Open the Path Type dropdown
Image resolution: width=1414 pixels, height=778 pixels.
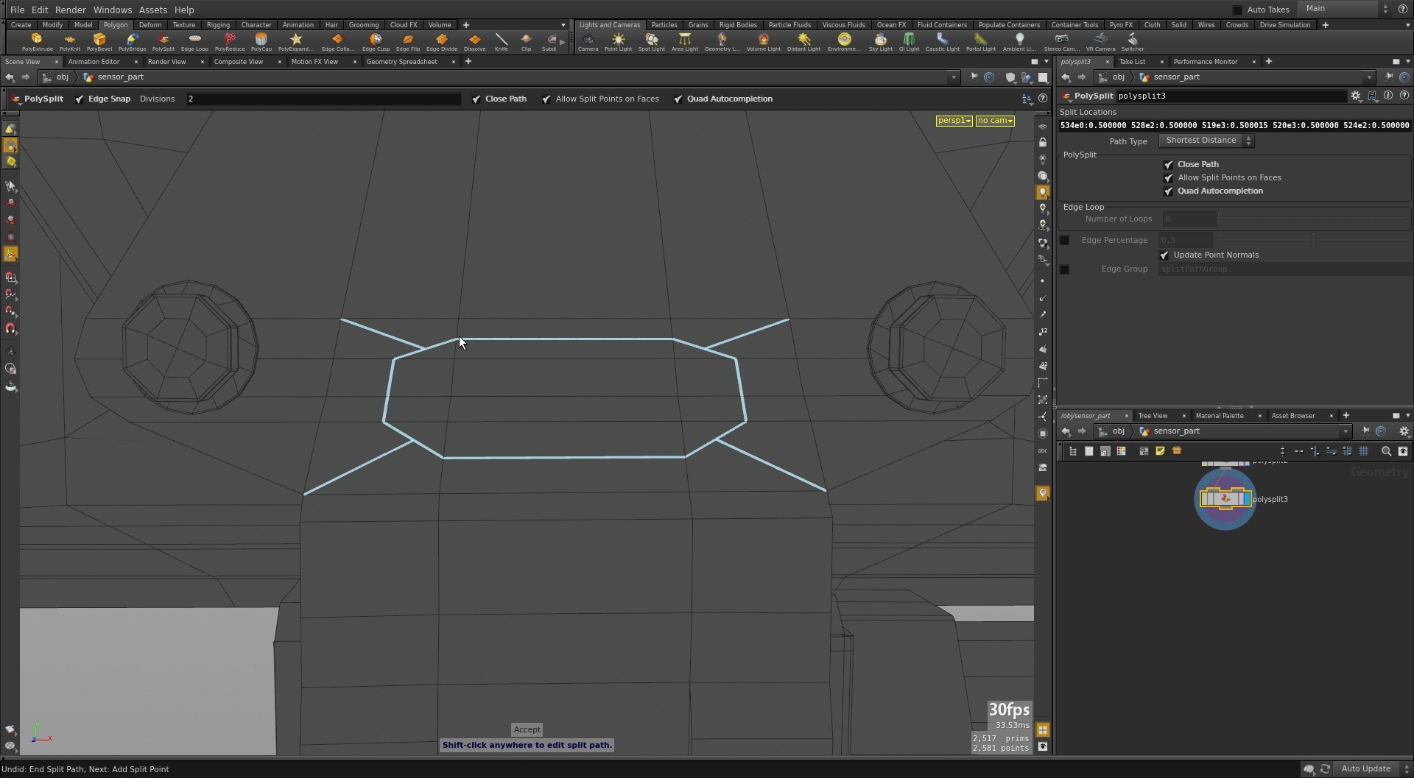(x=1206, y=141)
